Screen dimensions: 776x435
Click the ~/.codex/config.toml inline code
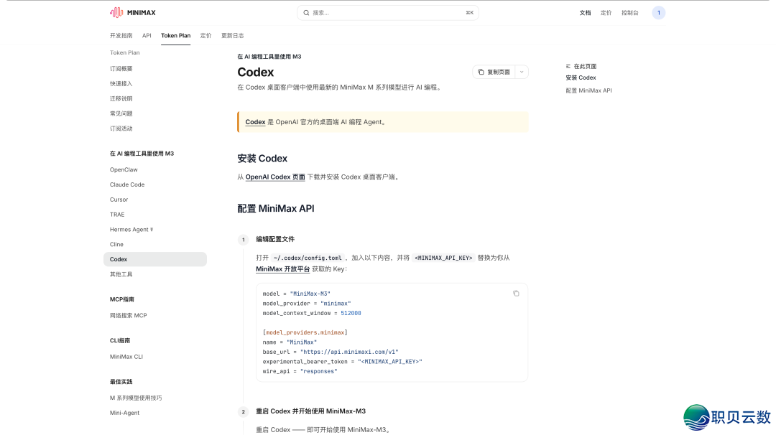pyautogui.click(x=308, y=258)
